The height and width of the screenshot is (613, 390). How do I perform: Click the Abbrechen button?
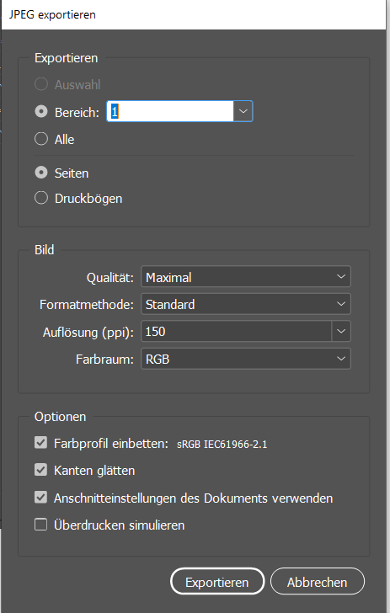click(318, 581)
